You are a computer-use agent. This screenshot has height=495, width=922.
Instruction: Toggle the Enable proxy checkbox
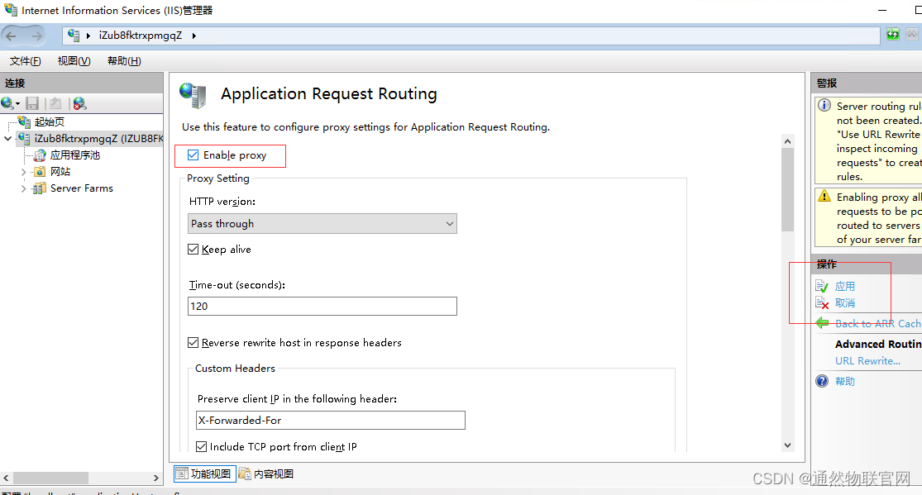click(193, 155)
